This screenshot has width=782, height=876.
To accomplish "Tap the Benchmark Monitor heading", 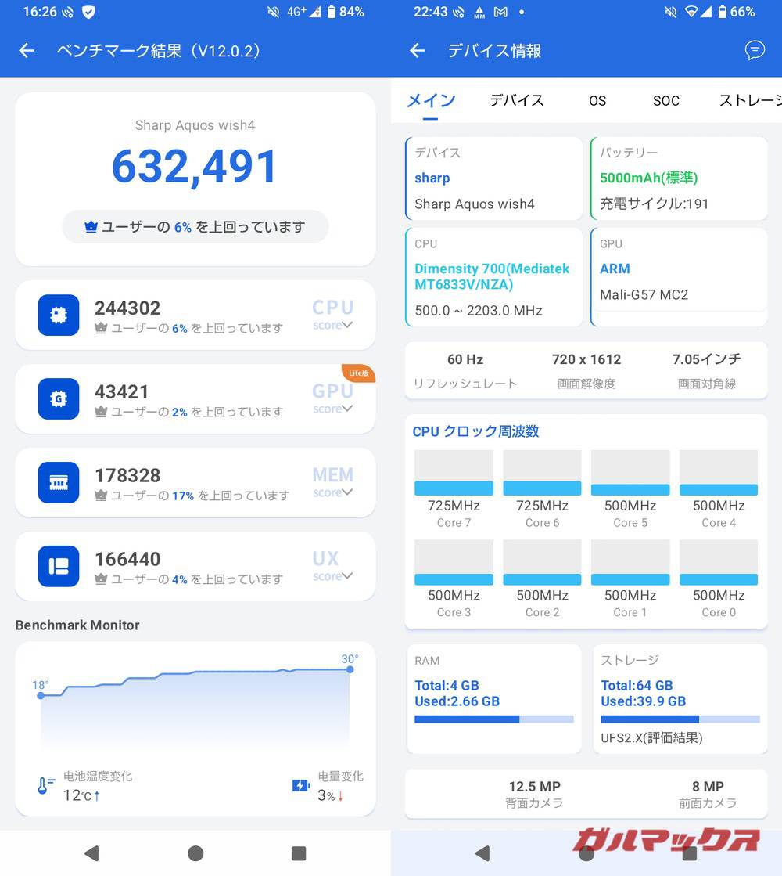I will pyautogui.click(x=77, y=625).
